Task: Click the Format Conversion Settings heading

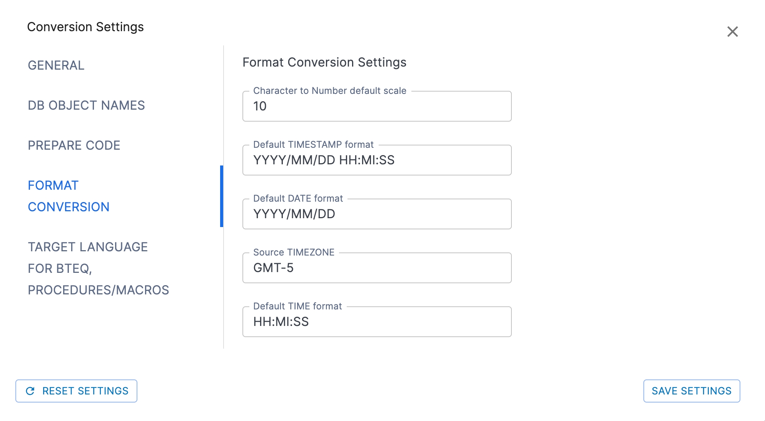Action: (x=324, y=62)
